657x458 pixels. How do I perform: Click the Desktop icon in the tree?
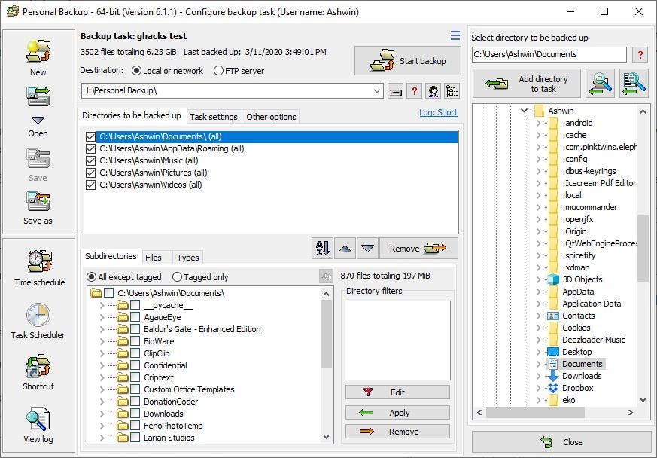pyautogui.click(x=553, y=352)
